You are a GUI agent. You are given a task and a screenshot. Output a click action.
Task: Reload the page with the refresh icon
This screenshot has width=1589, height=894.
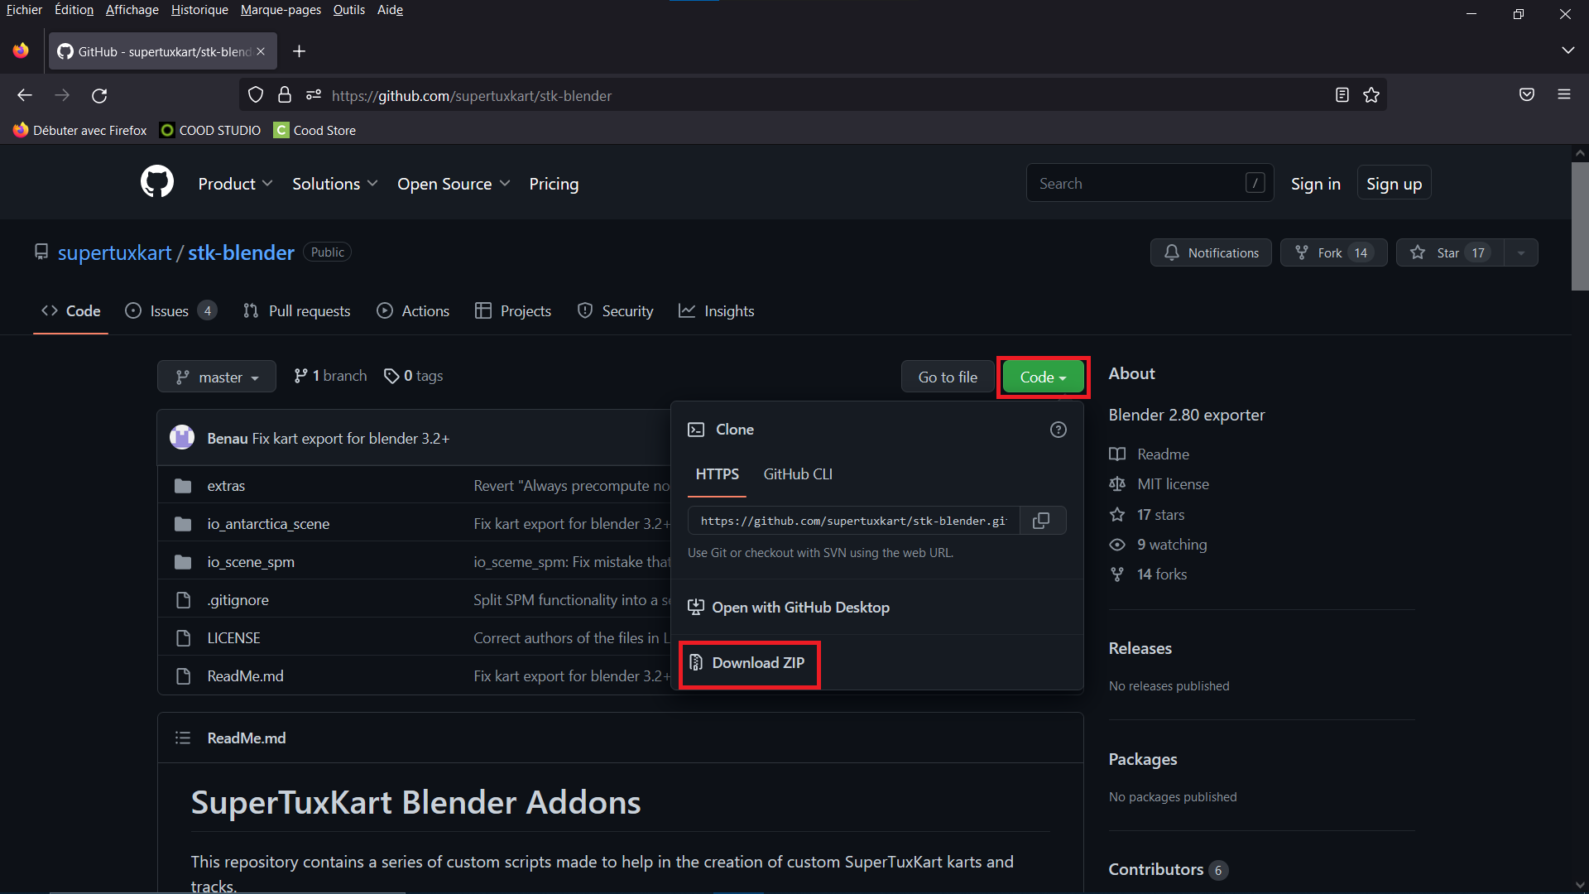(x=99, y=95)
